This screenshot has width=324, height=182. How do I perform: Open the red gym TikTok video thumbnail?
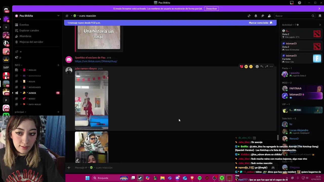point(91,100)
